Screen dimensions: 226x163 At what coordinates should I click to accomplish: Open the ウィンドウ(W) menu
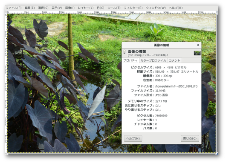click(156, 8)
